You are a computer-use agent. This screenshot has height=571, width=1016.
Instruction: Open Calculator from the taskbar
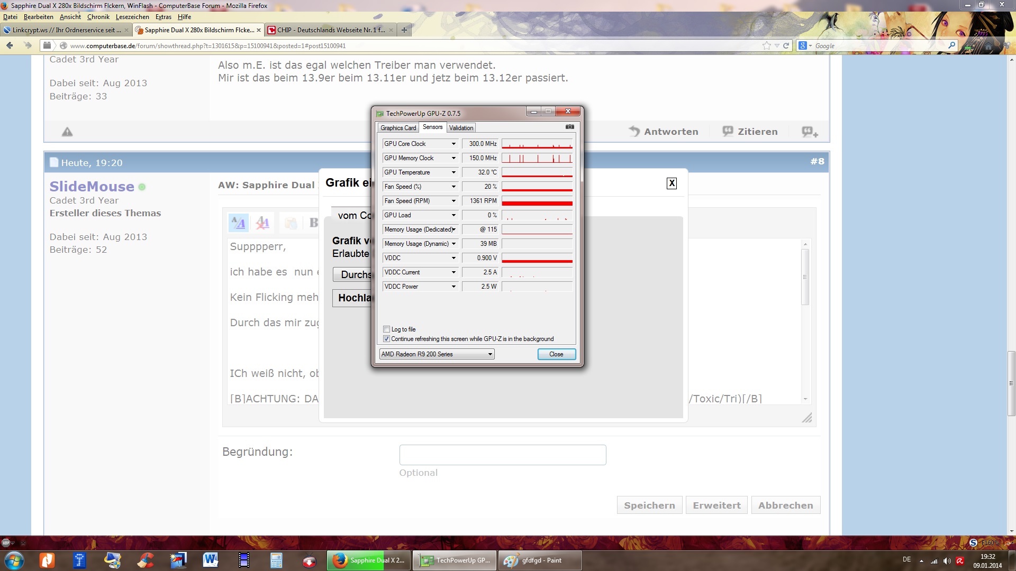coord(276,560)
